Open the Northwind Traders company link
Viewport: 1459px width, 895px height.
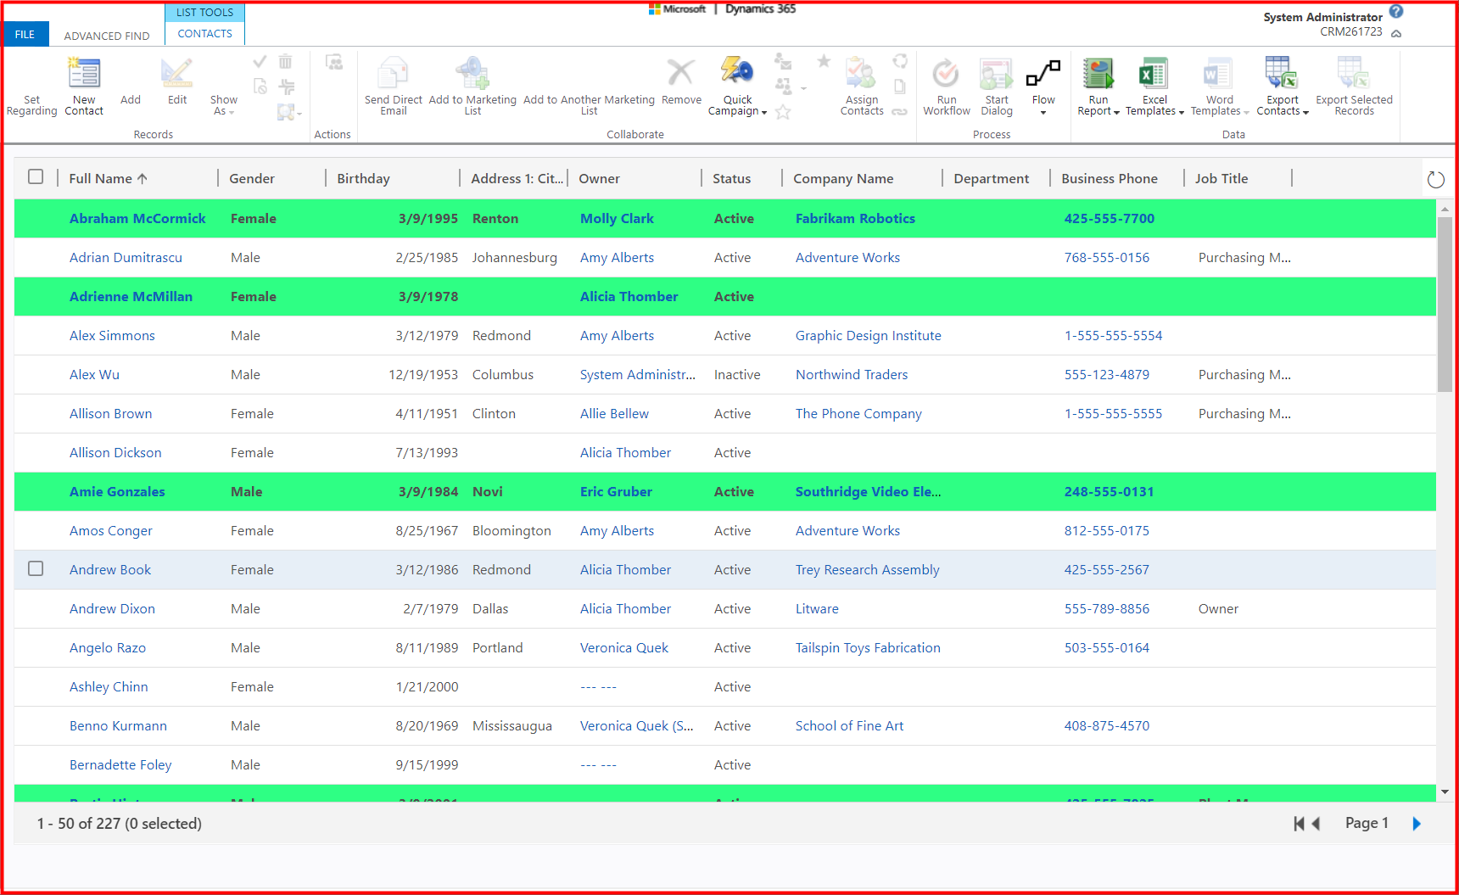pyautogui.click(x=852, y=374)
